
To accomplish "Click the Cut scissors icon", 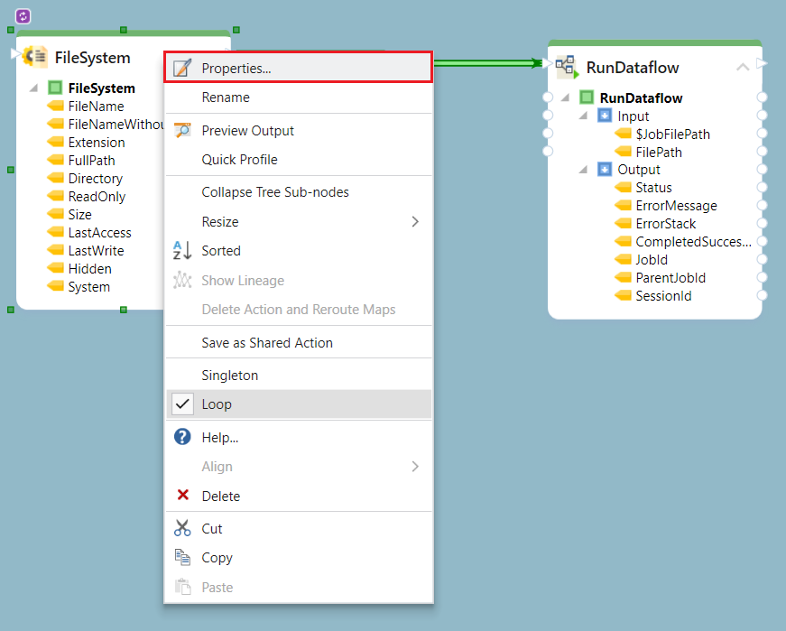I will [x=183, y=528].
